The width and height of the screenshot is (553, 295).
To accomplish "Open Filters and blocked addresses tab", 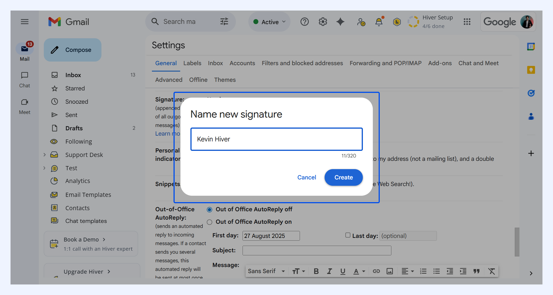I will point(302,63).
